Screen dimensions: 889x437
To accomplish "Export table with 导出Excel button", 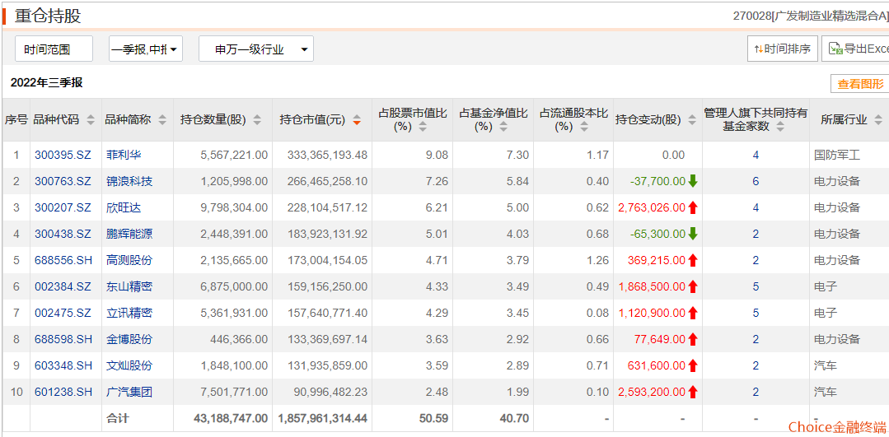I will tap(855, 49).
